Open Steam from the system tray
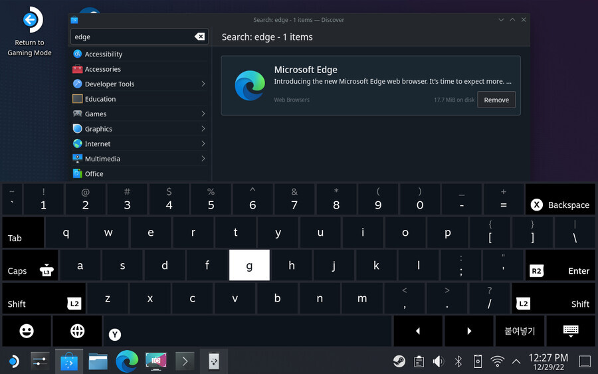 tap(399, 361)
